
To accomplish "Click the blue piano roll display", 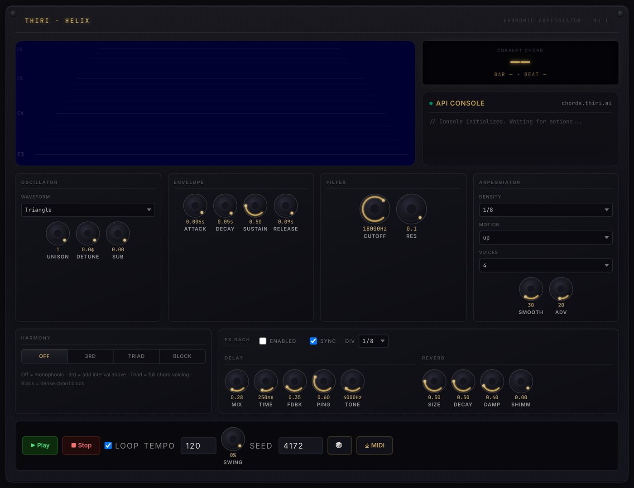I will (x=215, y=104).
